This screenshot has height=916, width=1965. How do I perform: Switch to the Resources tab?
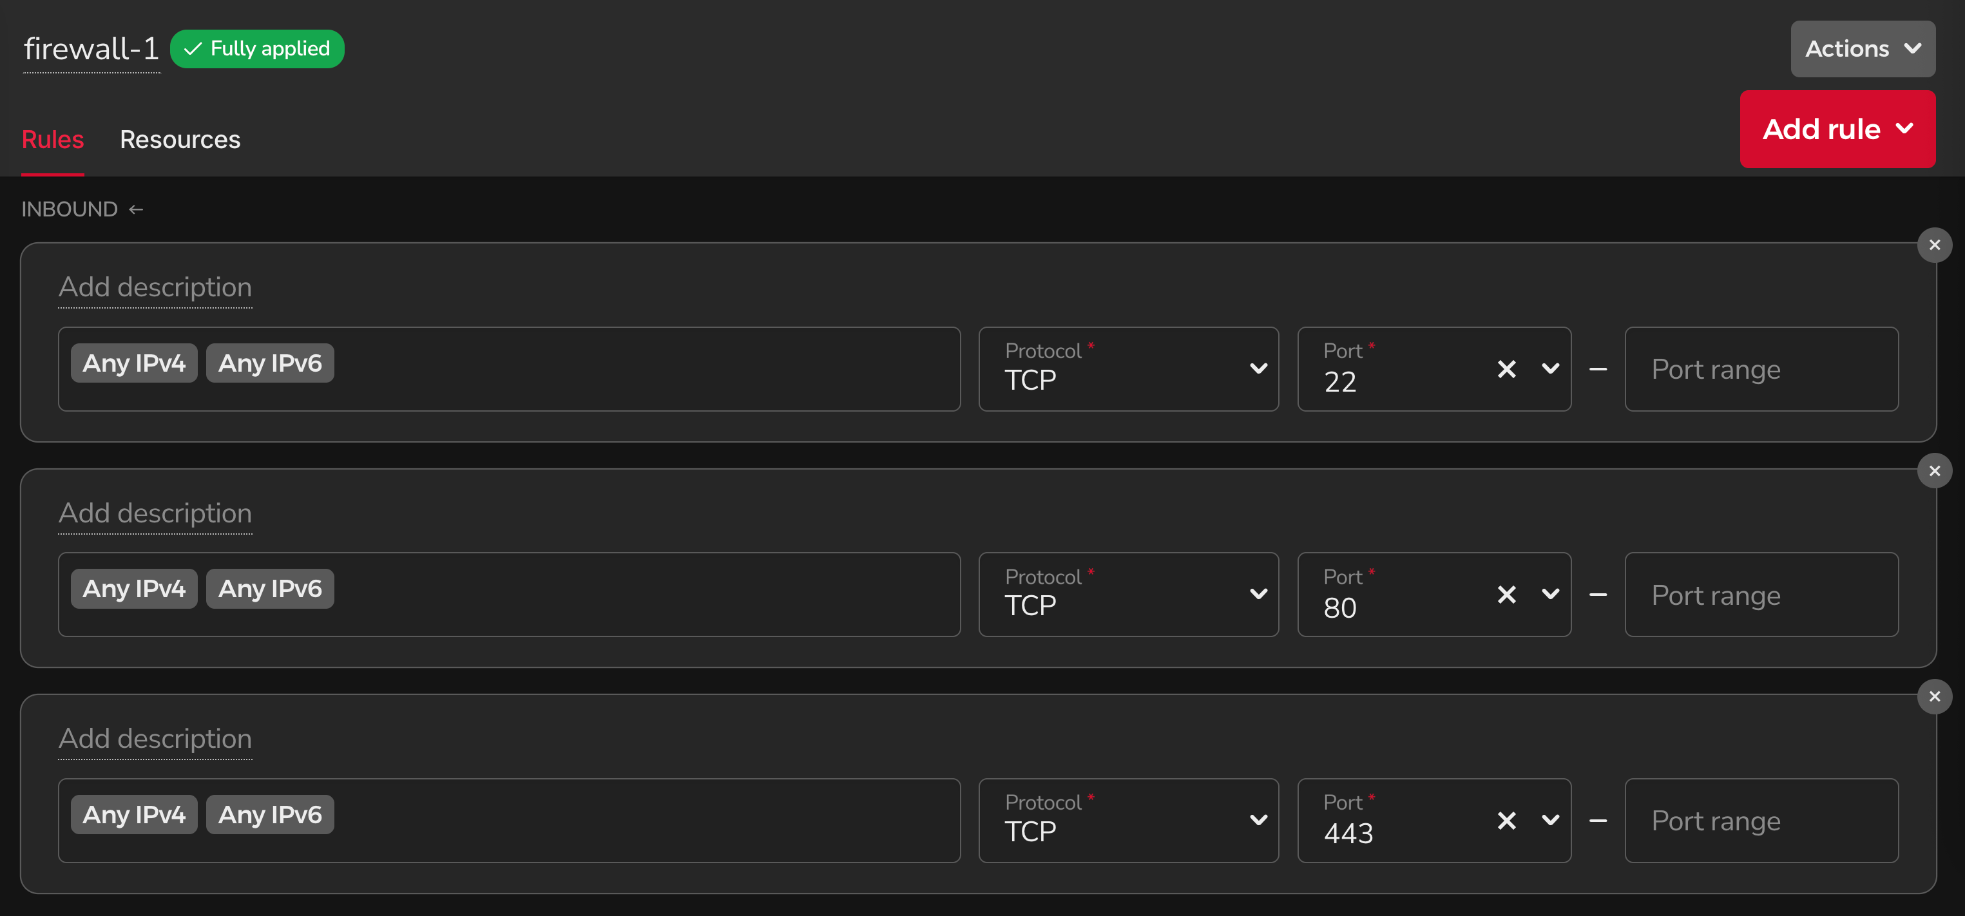(180, 140)
